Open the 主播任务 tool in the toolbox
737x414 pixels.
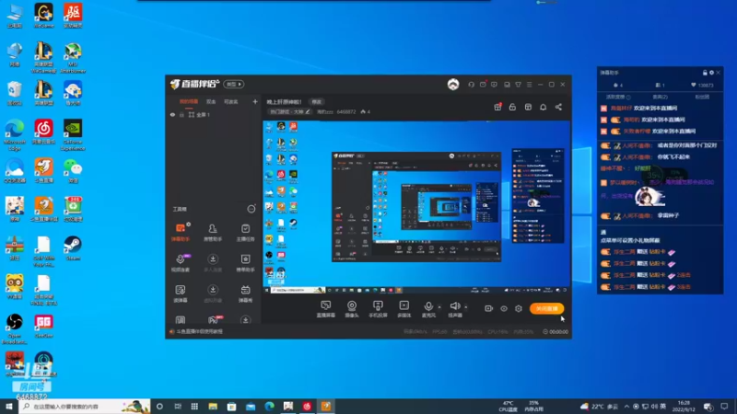pos(245,233)
